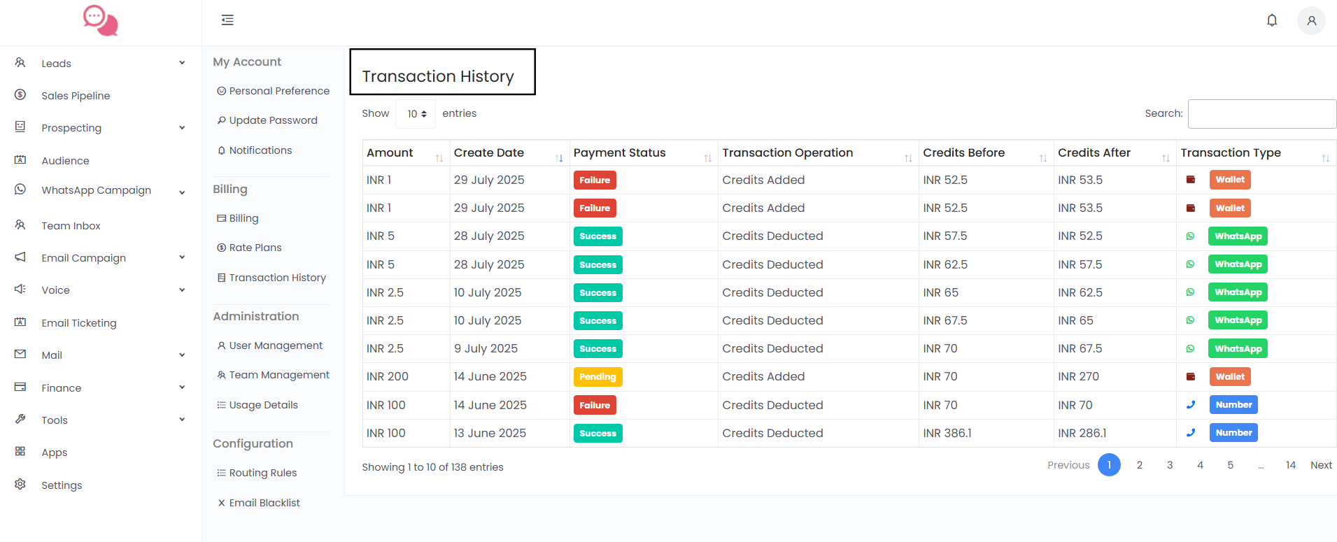Click the pink chat logo
Image resolution: width=1337 pixels, height=542 pixels.
[101, 20]
